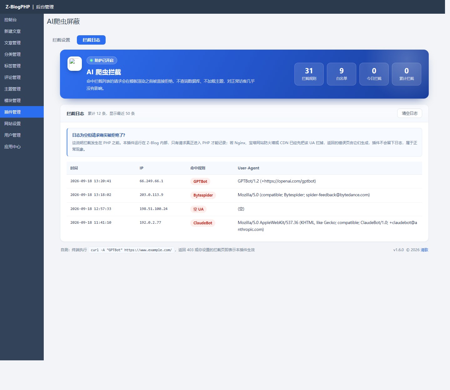Click the GPTBot rule tag

point(200,182)
